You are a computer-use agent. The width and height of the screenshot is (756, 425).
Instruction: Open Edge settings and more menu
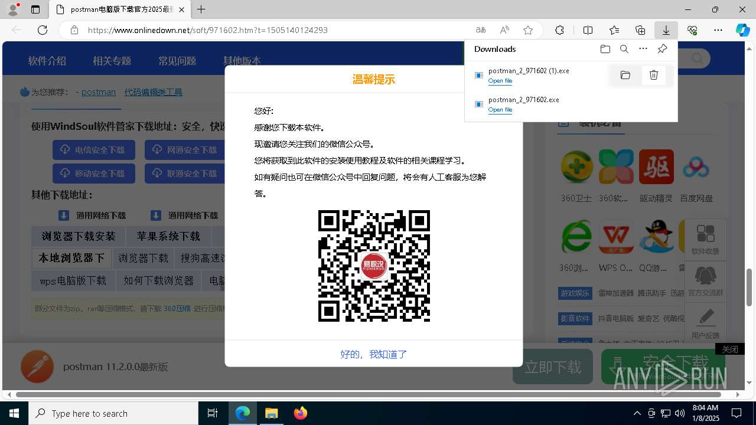(718, 30)
